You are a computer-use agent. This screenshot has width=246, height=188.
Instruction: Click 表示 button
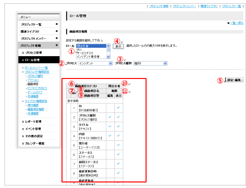pos(118,46)
